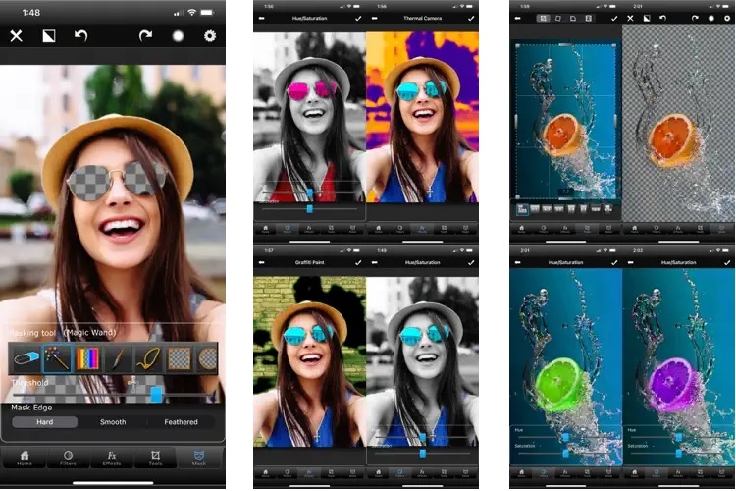Open settings gear on the Magic Wand screen
This screenshot has height=491, width=736.
coord(210,35)
